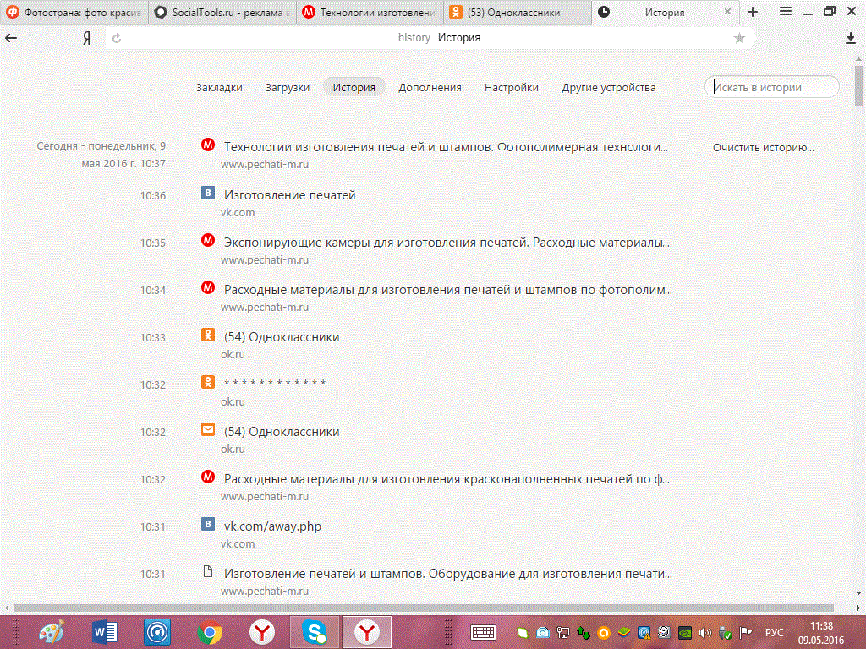Open the "Изготовление печатей" vk.com history entry
Viewport: 866px width, 649px height.
pyautogui.click(x=289, y=195)
